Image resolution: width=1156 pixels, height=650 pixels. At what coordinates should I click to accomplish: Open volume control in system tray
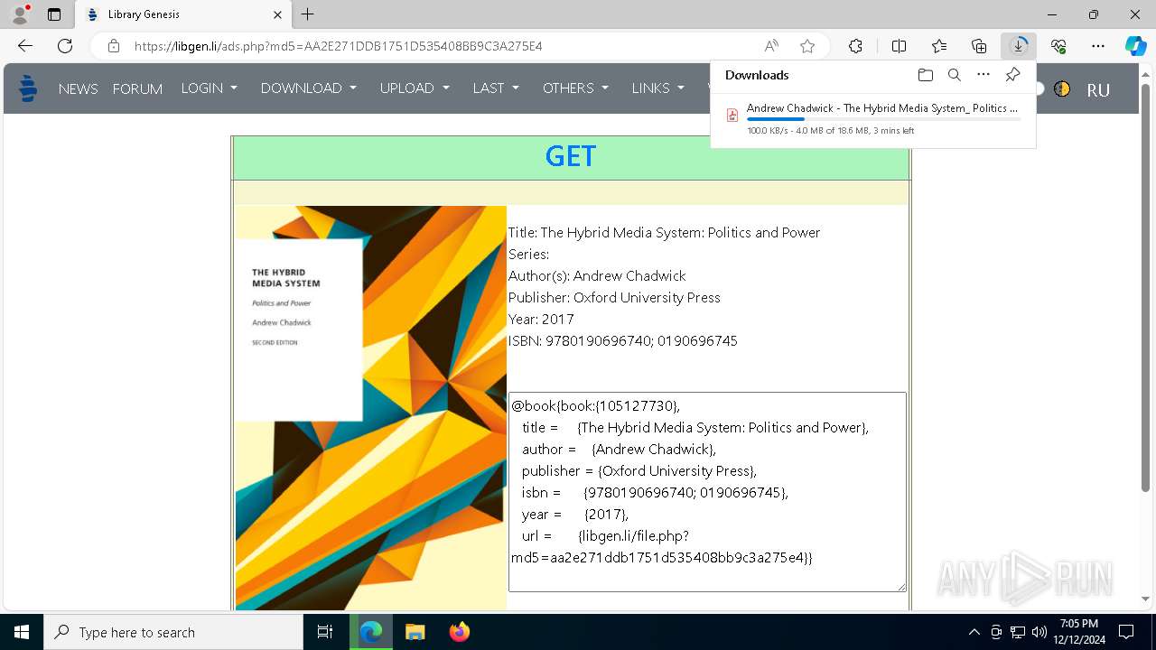coord(1039,632)
